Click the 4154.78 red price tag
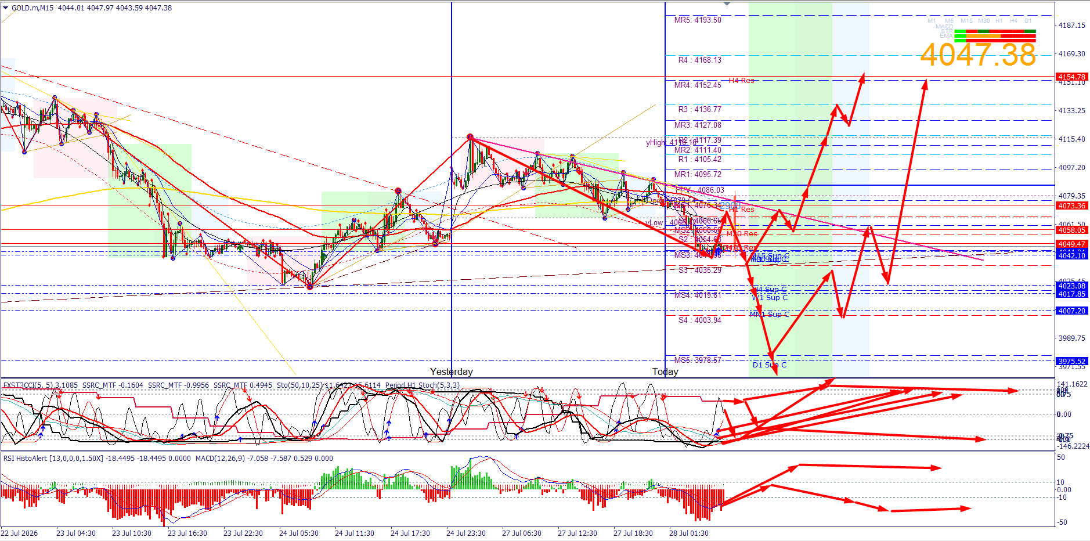 1071,77
